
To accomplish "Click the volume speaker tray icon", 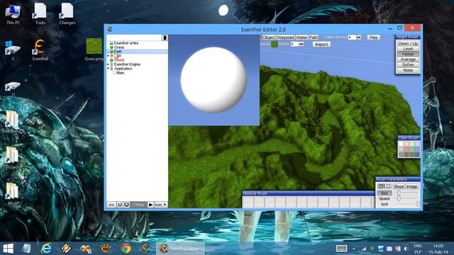I will pyautogui.click(x=406, y=249).
